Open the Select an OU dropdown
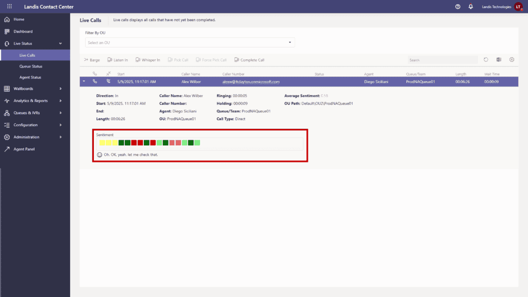528x297 pixels. (x=290, y=42)
